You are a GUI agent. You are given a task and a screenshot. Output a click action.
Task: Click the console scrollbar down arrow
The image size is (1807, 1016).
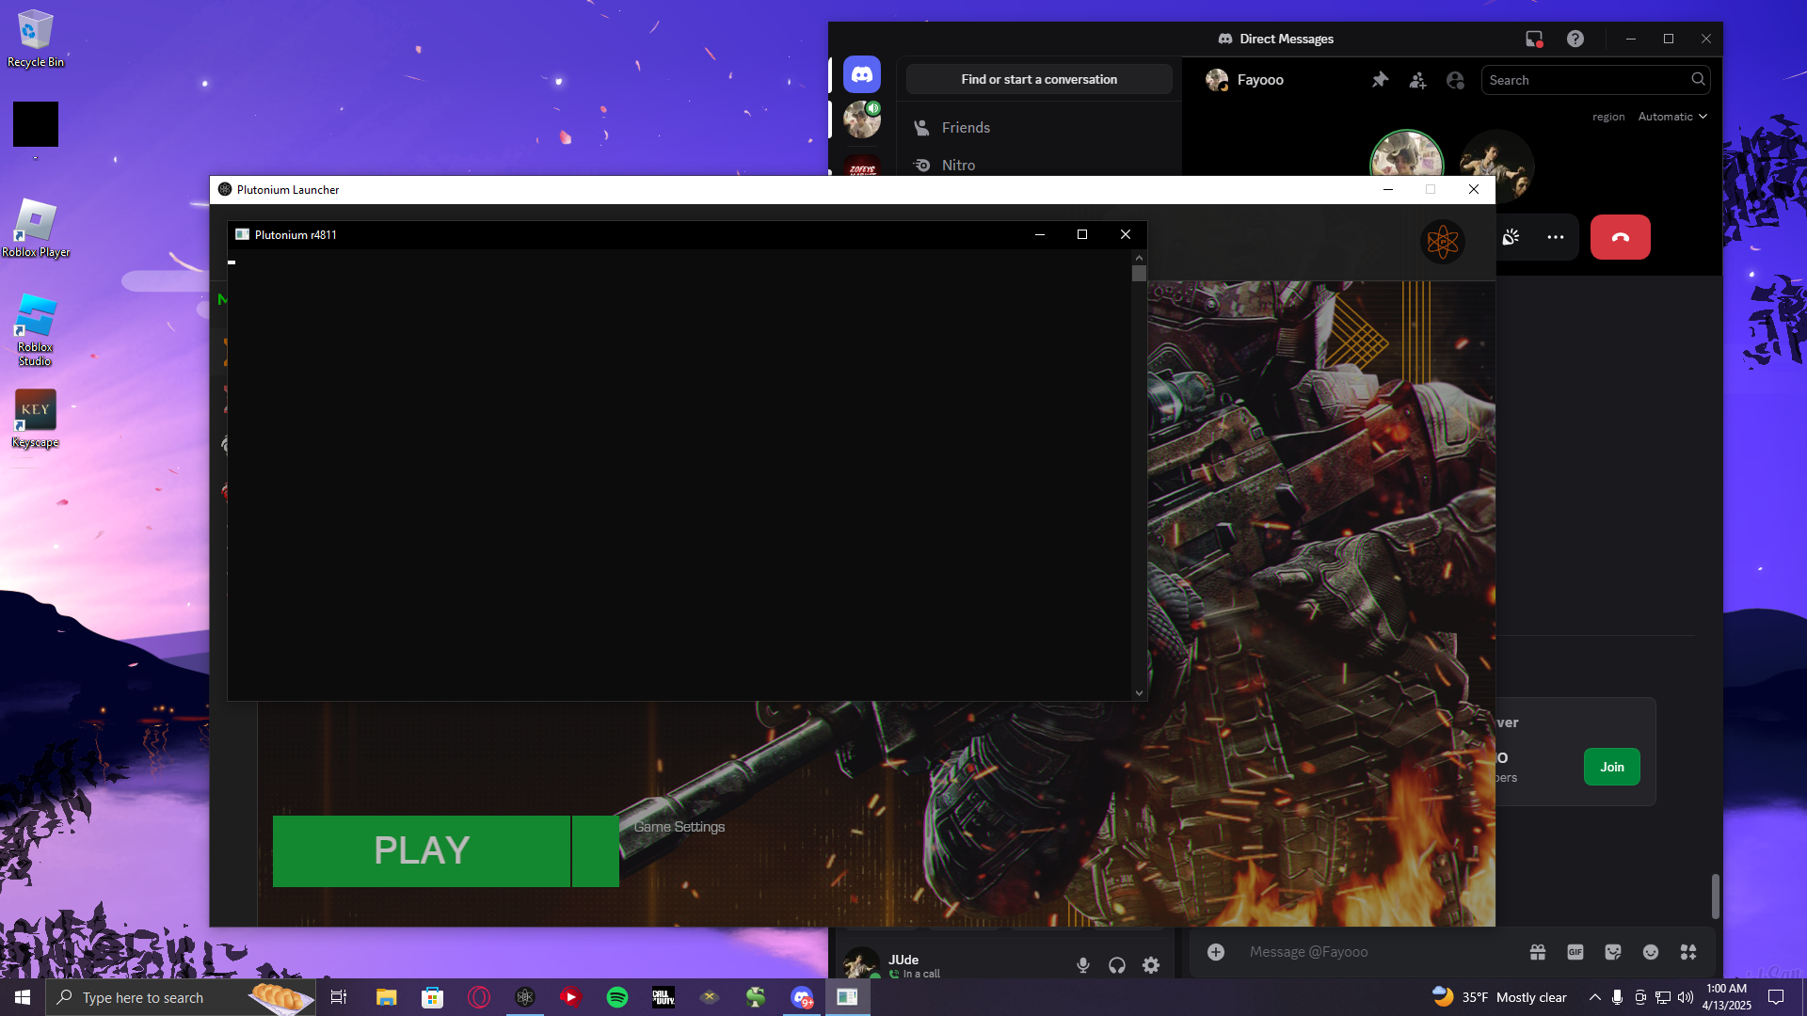point(1139,693)
